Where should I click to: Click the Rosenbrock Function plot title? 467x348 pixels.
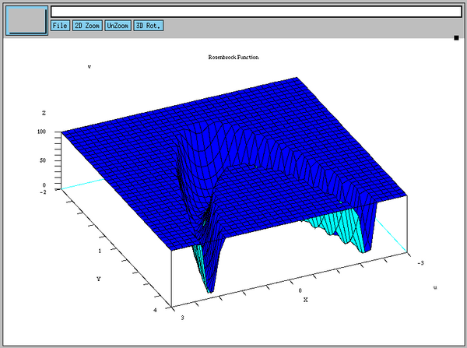tap(233, 58)
